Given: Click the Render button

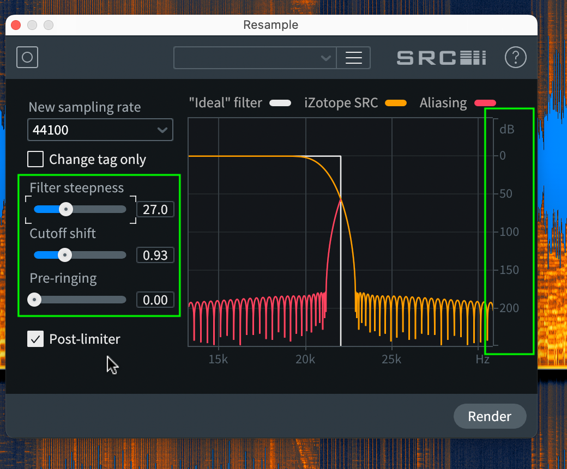Looking at the screenshot, I should coord(490,416).
